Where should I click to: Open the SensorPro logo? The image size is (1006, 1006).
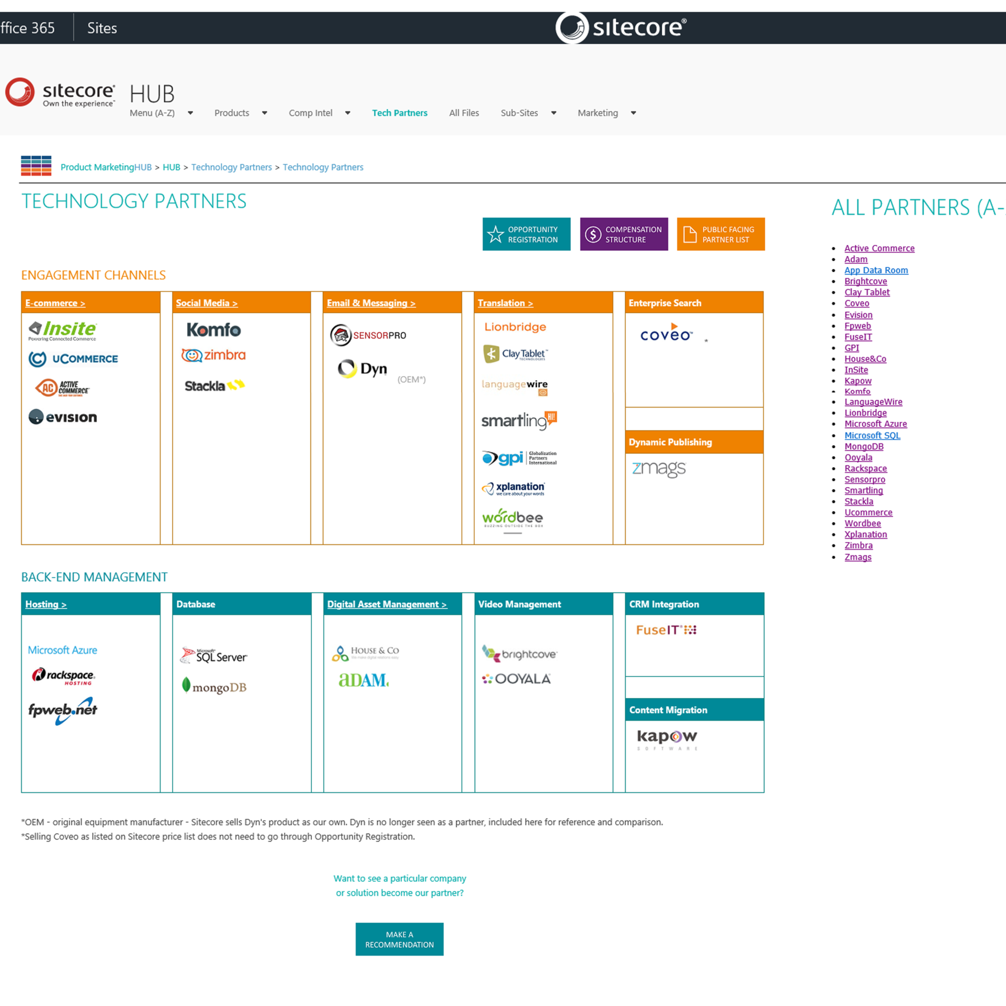tap(368, 335)
